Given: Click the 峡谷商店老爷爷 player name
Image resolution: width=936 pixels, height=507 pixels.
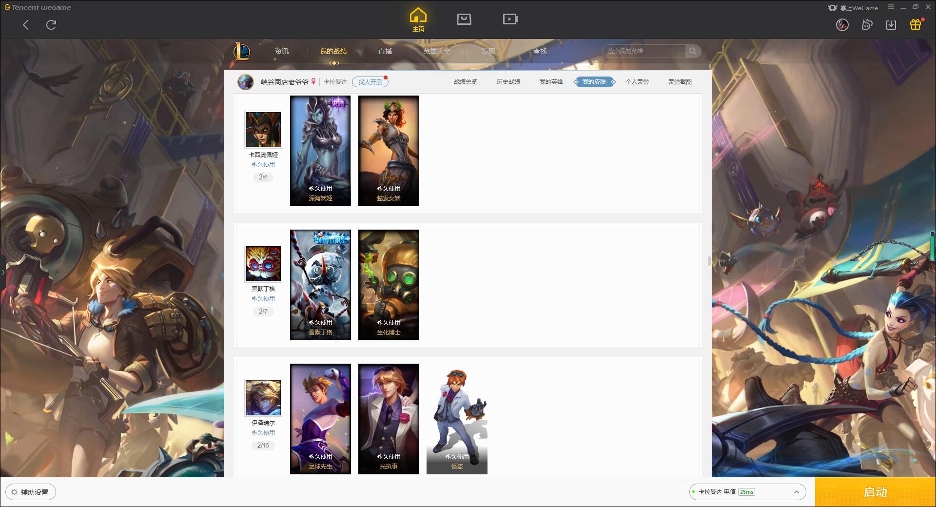Looking at the screenshot, I should click(x=284, y=82).
